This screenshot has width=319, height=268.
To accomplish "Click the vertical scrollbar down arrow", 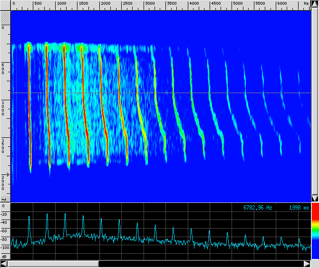I will tap(314, 198).
